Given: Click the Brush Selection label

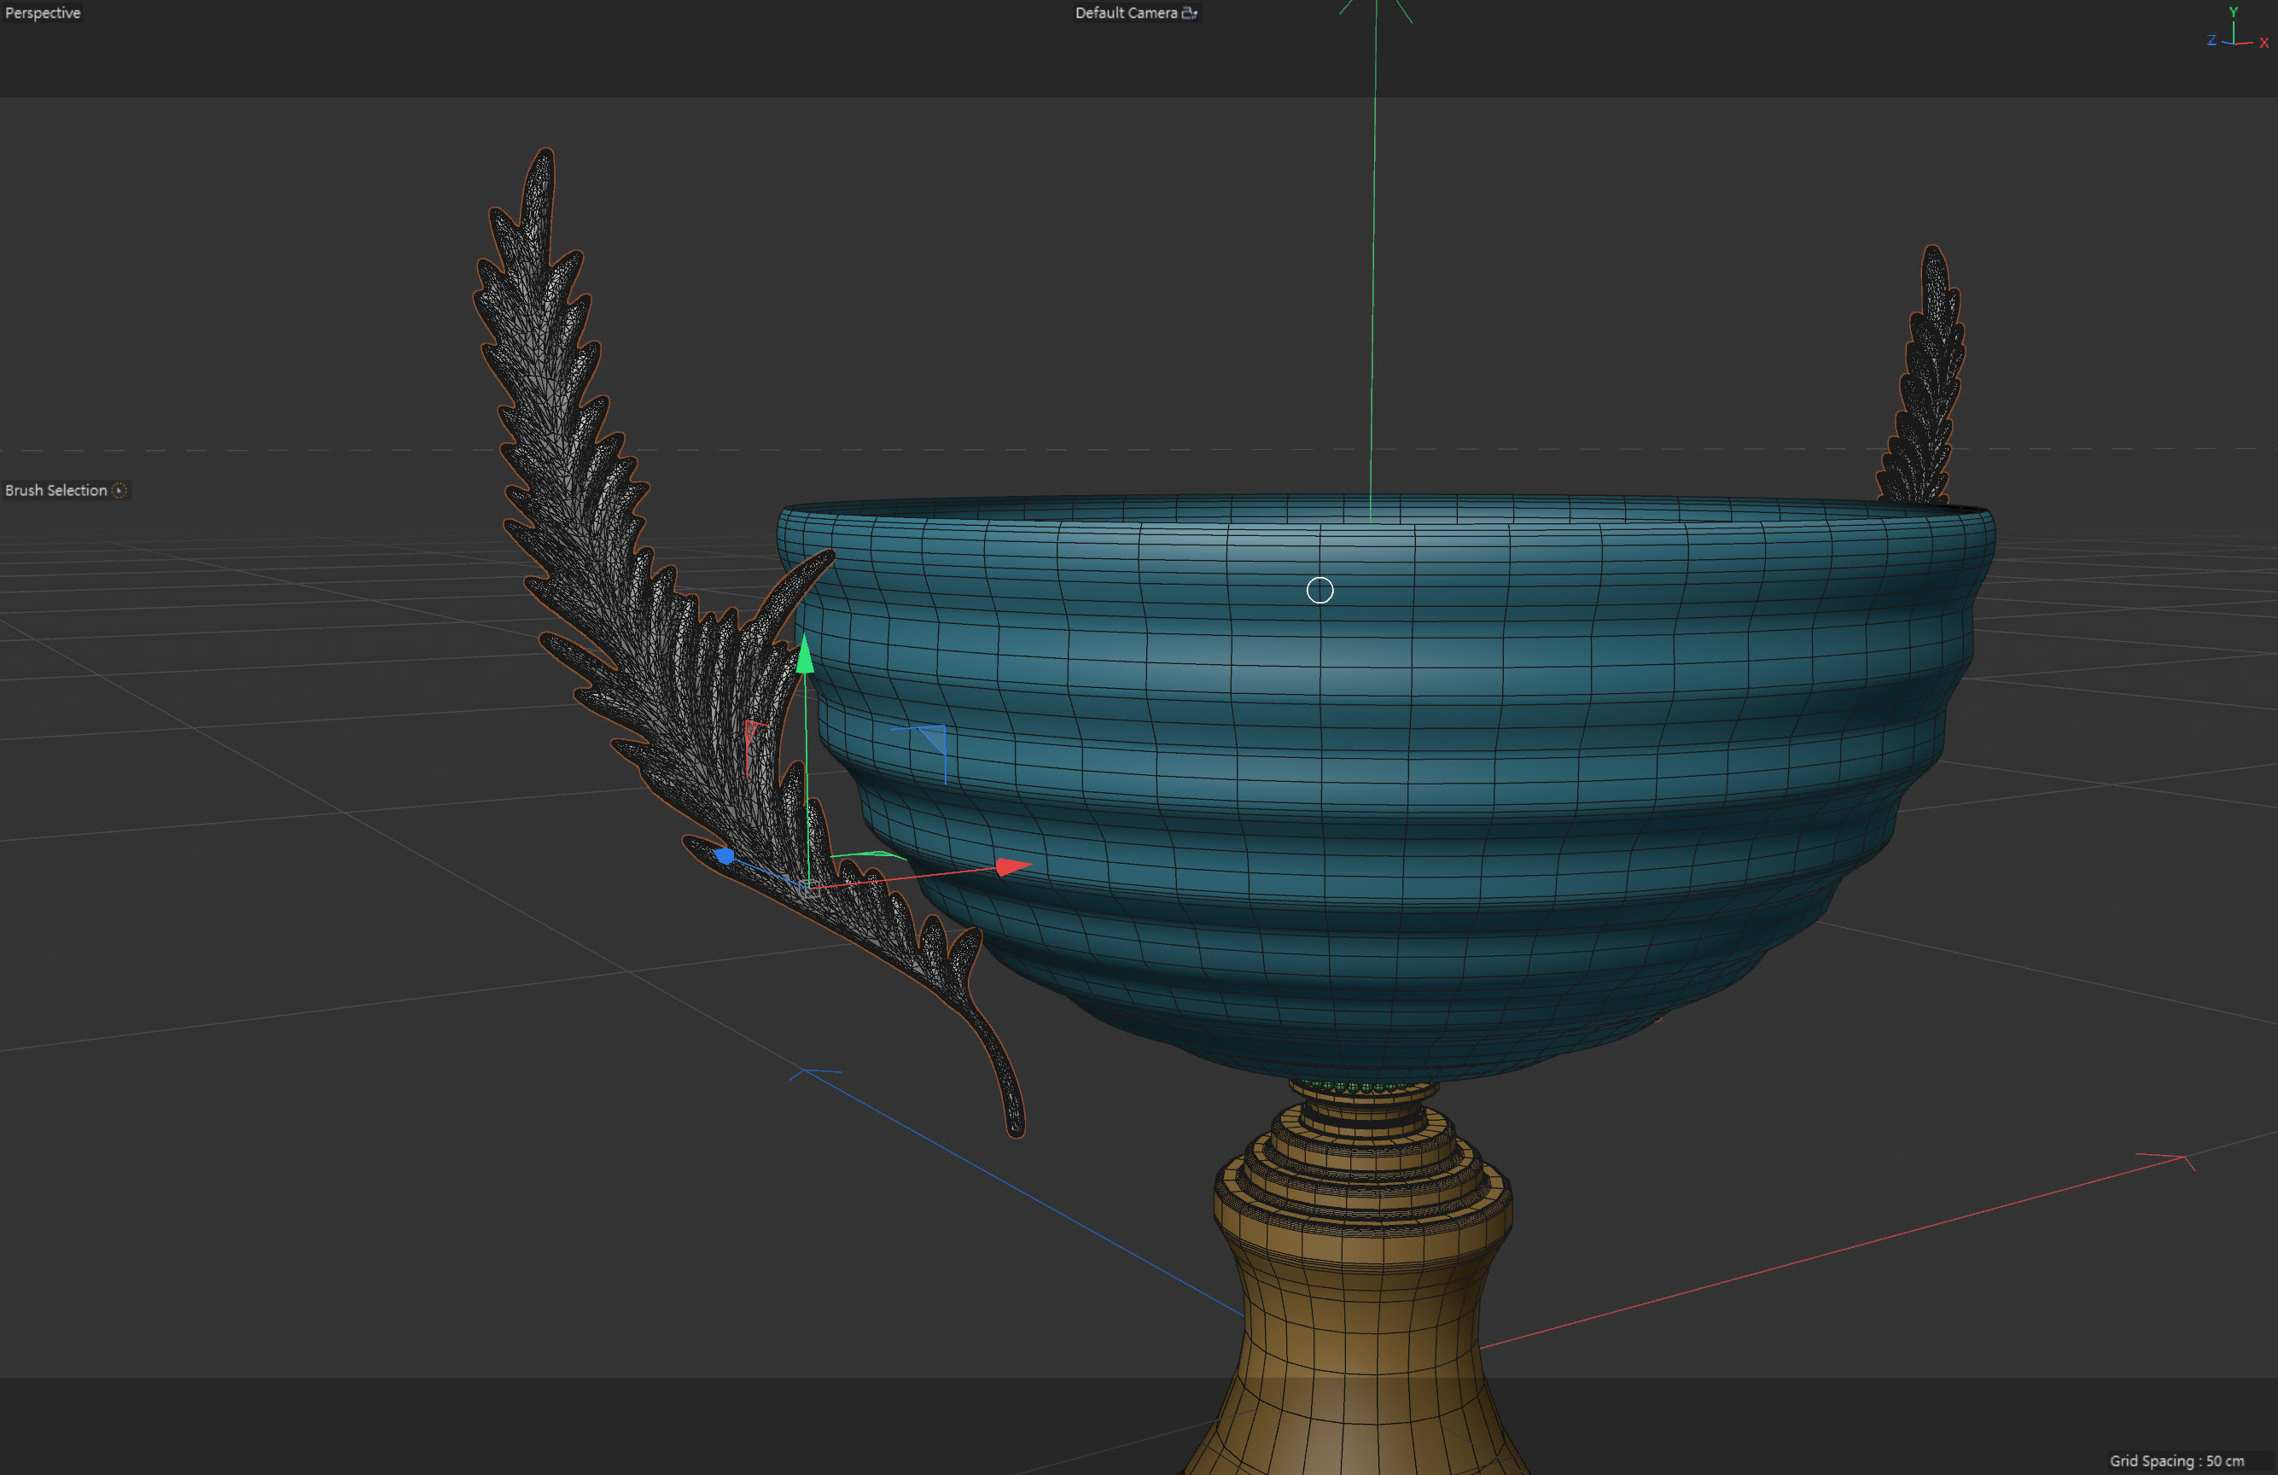Looking at the screenshot, I should (x=55, y=490).
